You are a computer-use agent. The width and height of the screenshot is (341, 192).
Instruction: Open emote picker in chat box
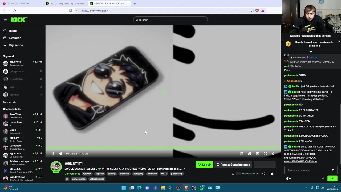pos(333,170)
